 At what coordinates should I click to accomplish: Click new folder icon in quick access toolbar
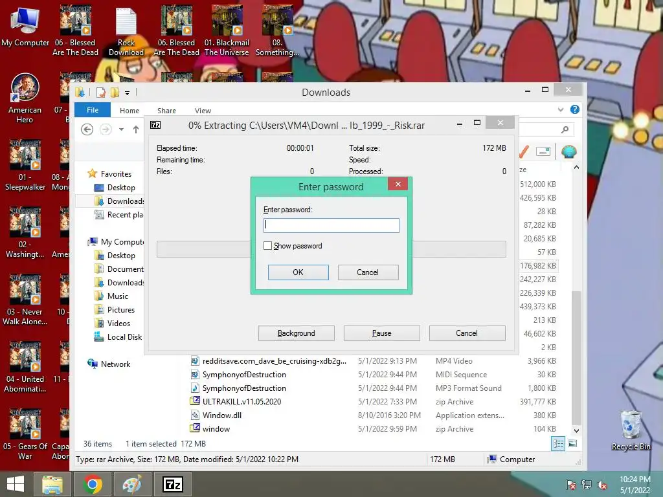(115, 92)
